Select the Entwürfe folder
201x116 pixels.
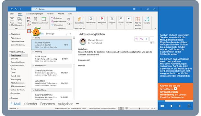[x=14, y=59]
